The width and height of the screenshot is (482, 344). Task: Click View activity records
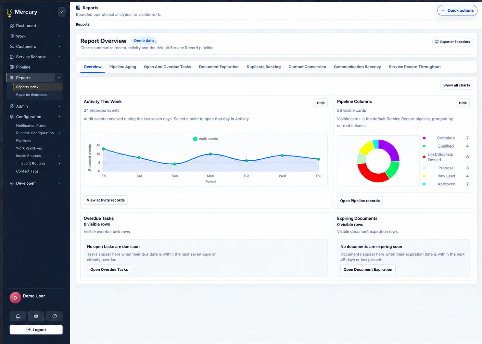point(106,200)
